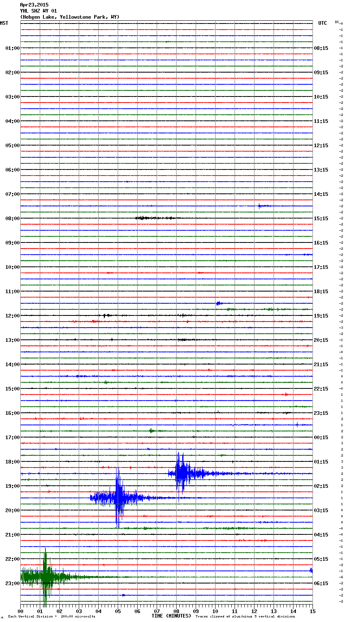Click minute tick label 15 on bottom axis
345x622 pixels.
[x=312, y=611]
